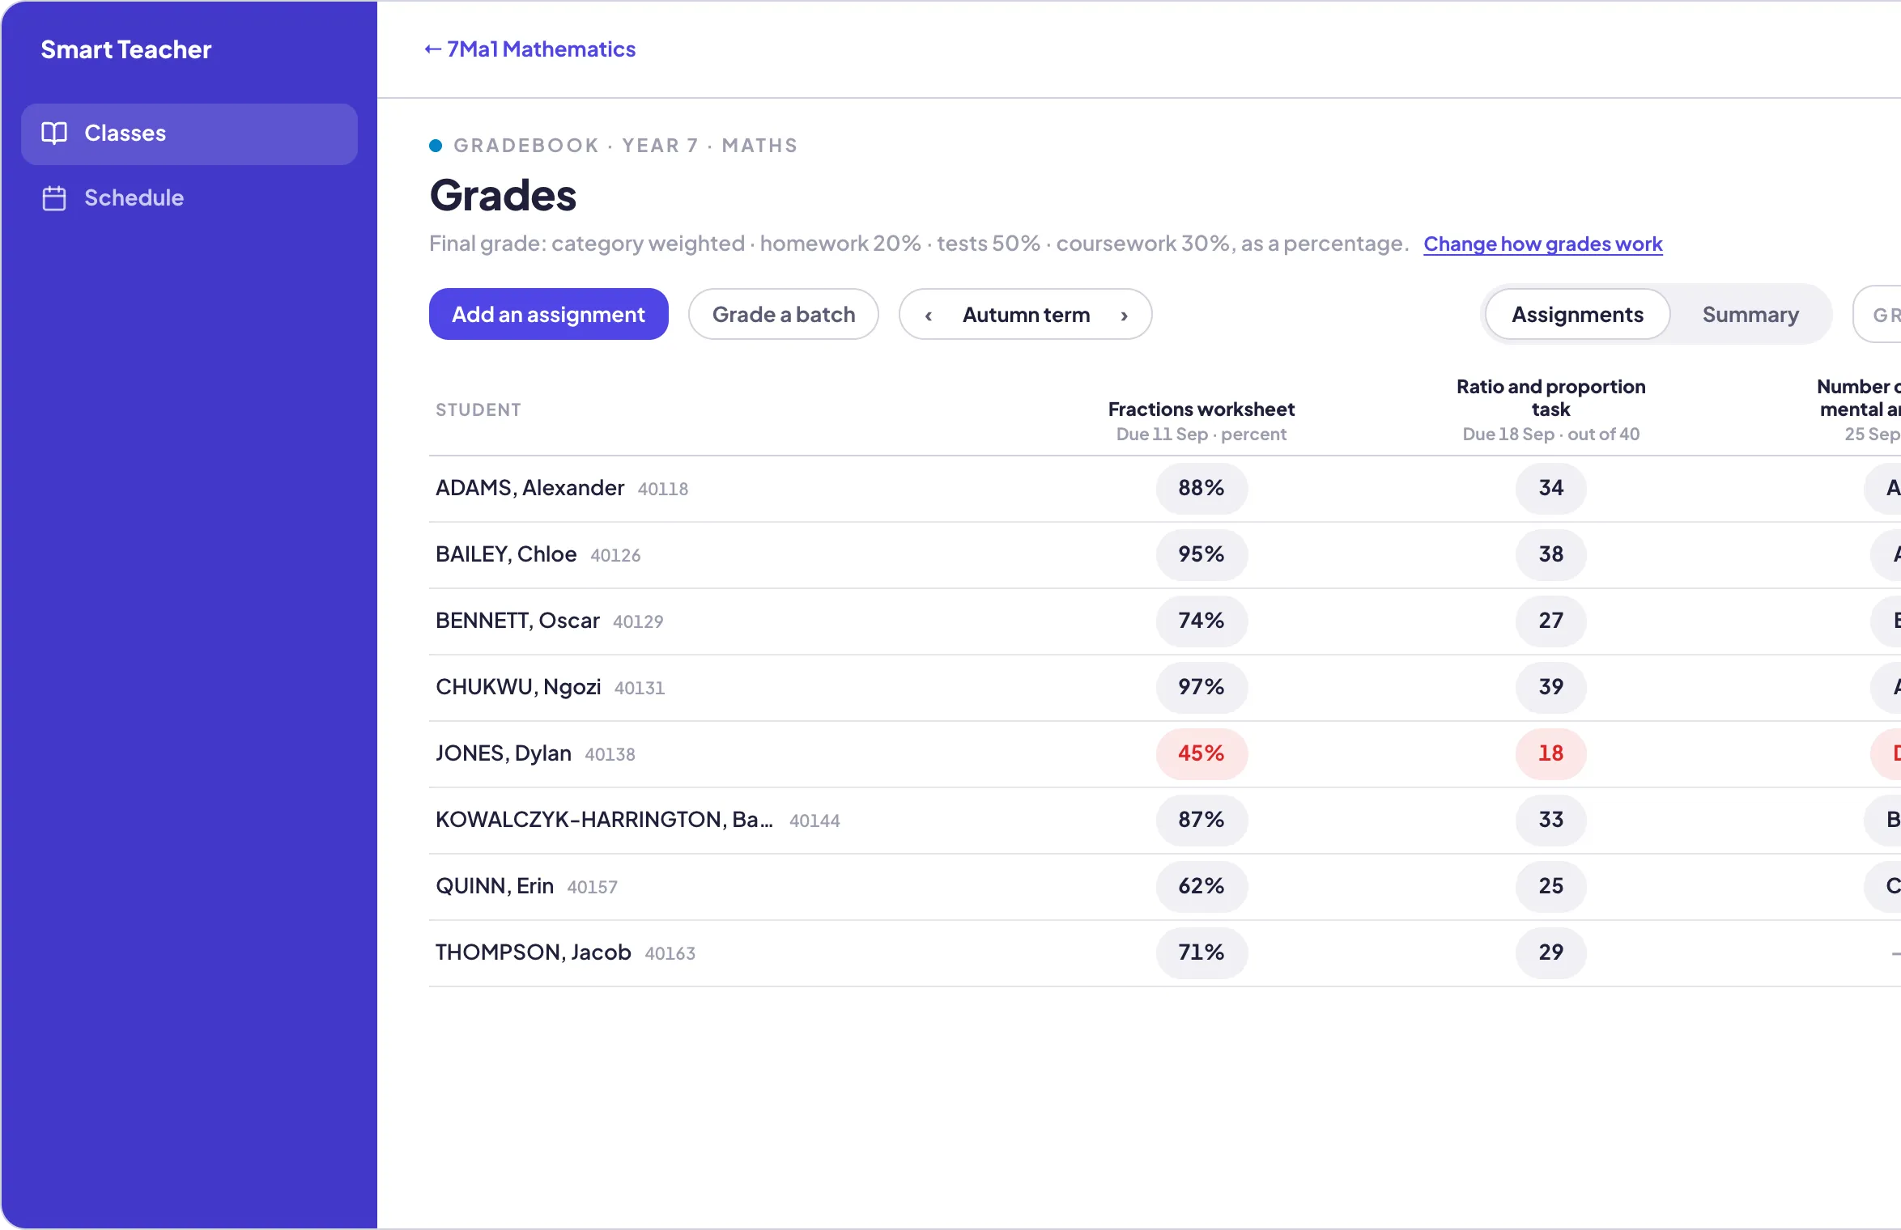Click the STUDENT column header

[478, 409]
